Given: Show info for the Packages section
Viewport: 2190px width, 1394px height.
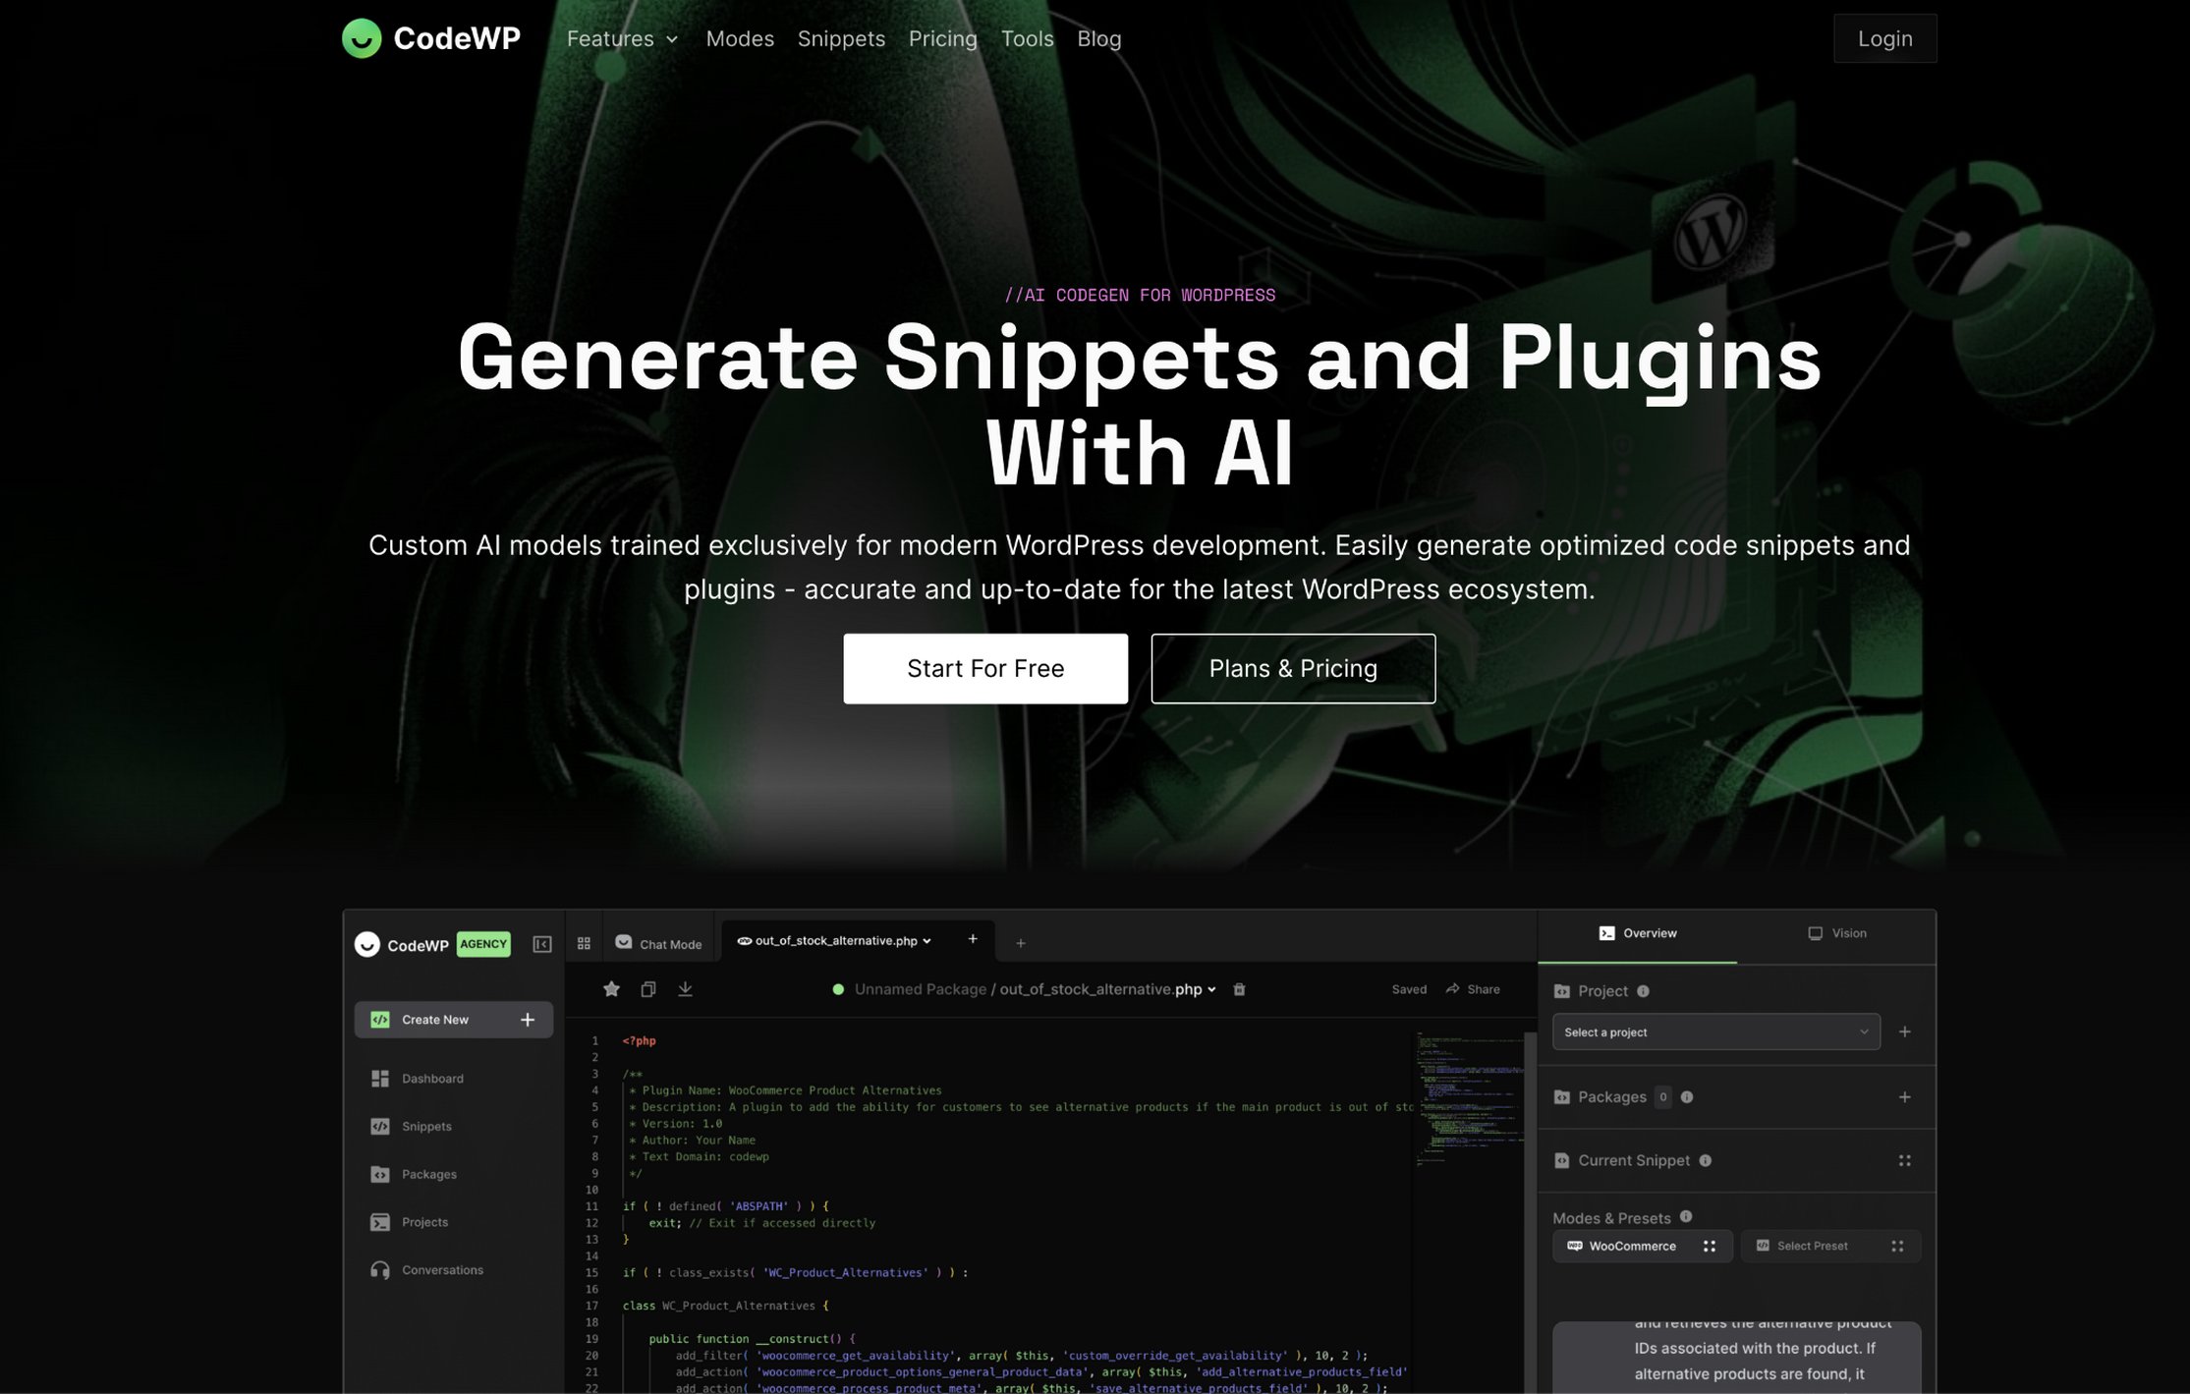Looking at the screenshot, I should [1687, 1097].
